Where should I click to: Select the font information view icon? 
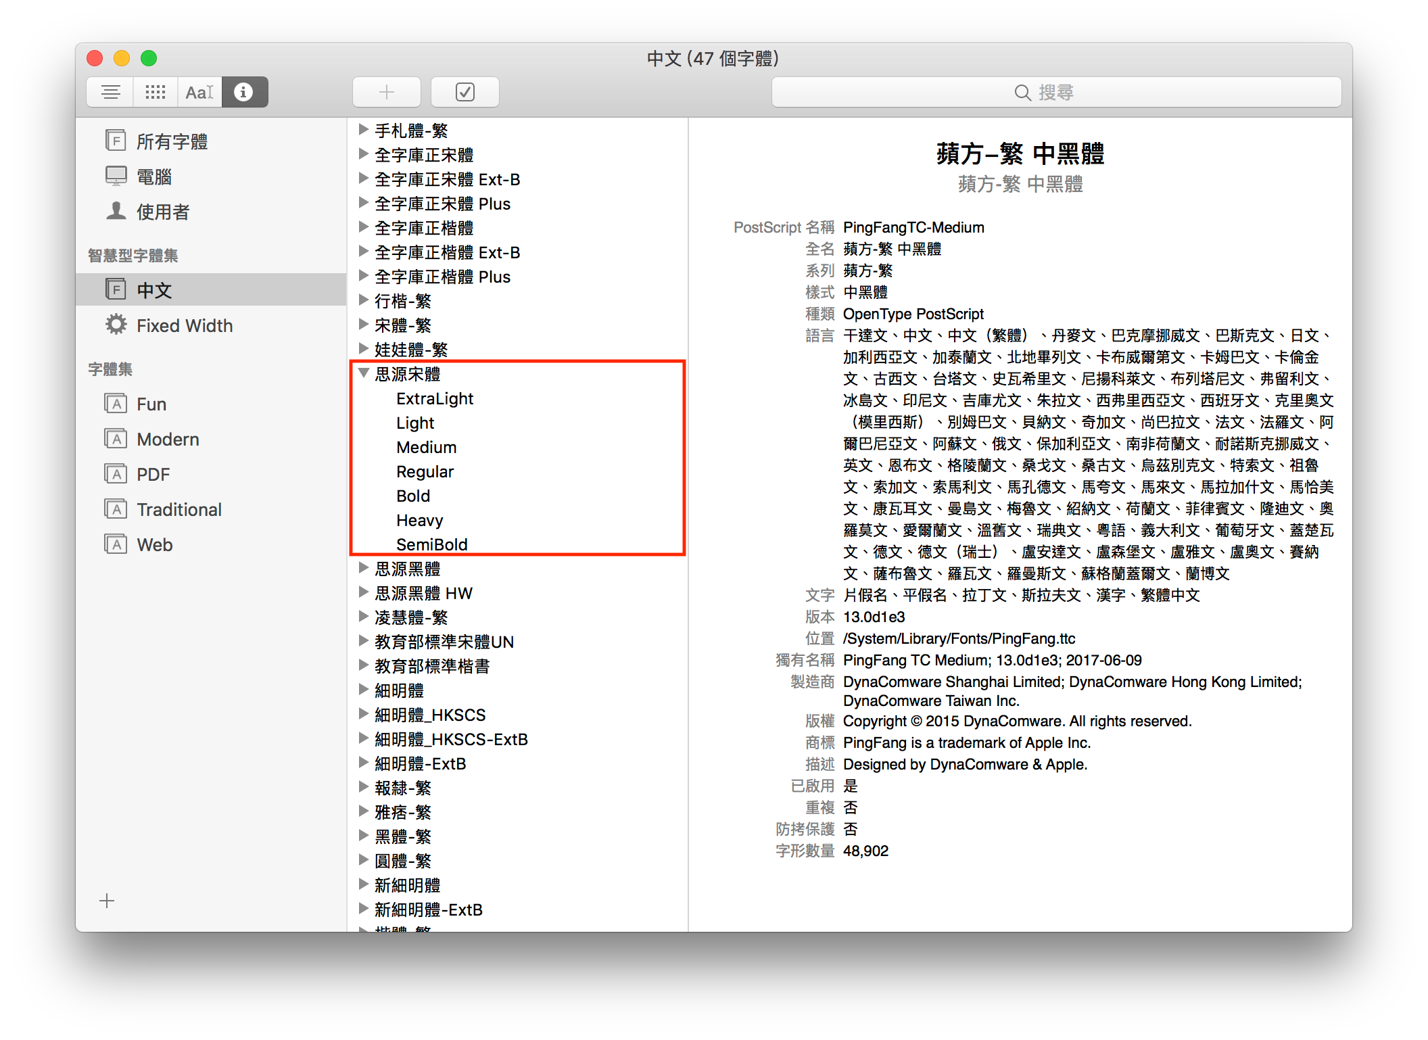pos(244,92)
